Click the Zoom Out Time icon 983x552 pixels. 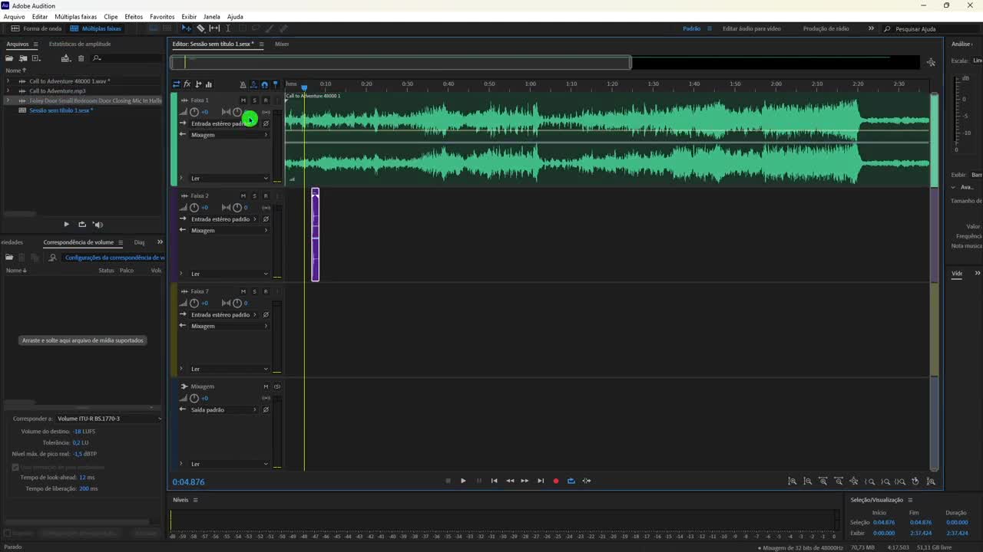839,481
